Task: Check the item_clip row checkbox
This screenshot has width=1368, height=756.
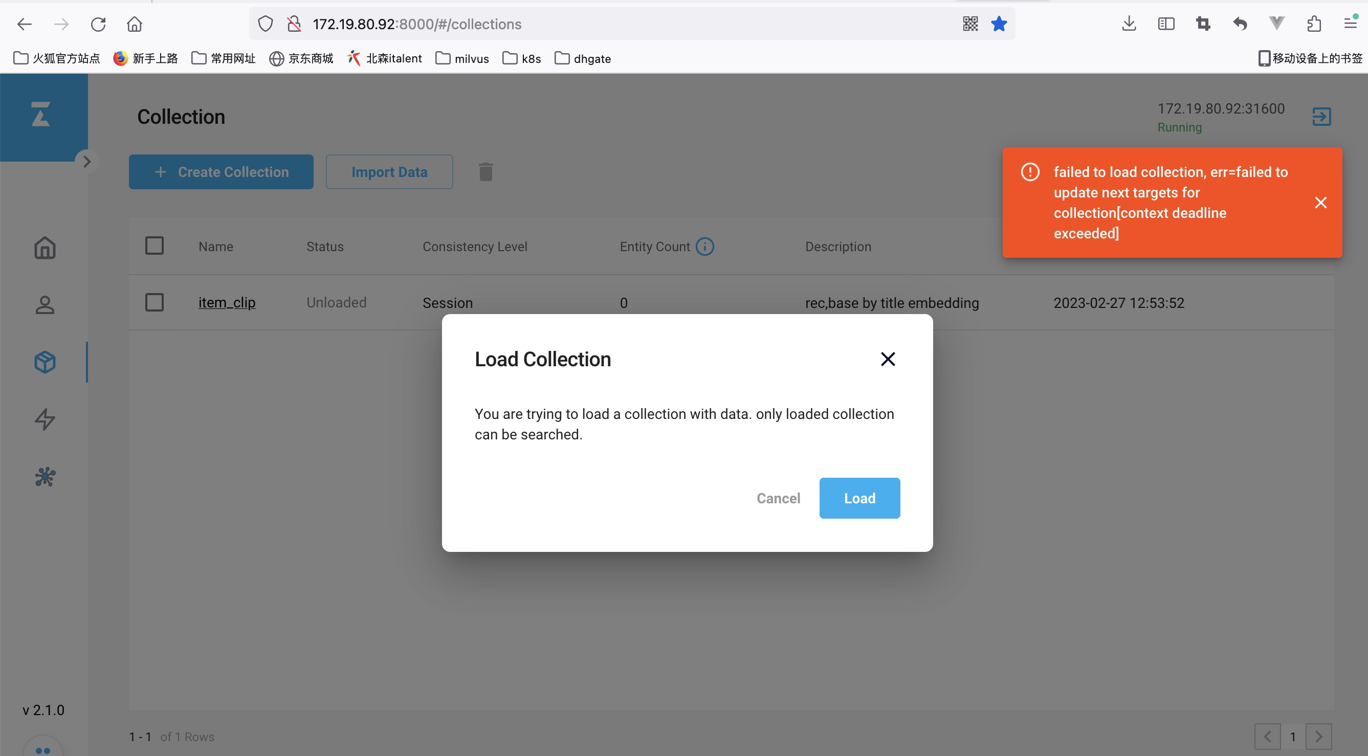Action: (155, 302)
